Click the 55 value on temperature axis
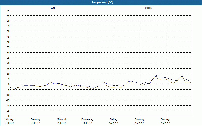This screenshot has width=202, height=126. pyautogui.click(x=8, y=26)
